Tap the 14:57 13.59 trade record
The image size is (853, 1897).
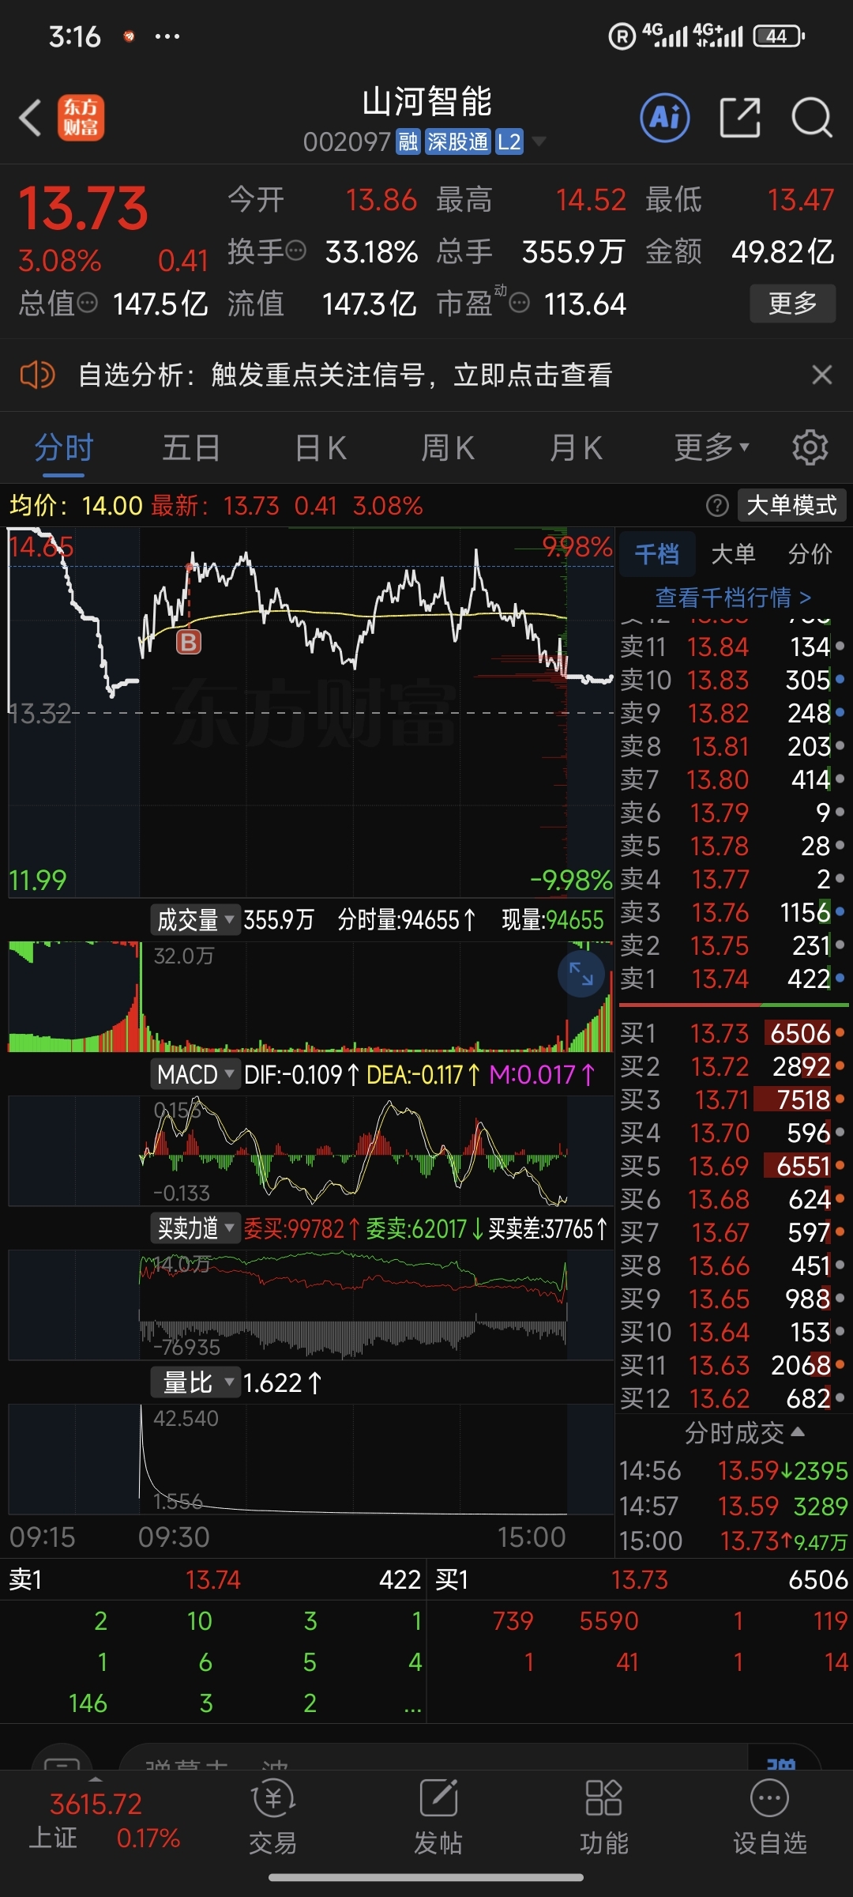733,1506
